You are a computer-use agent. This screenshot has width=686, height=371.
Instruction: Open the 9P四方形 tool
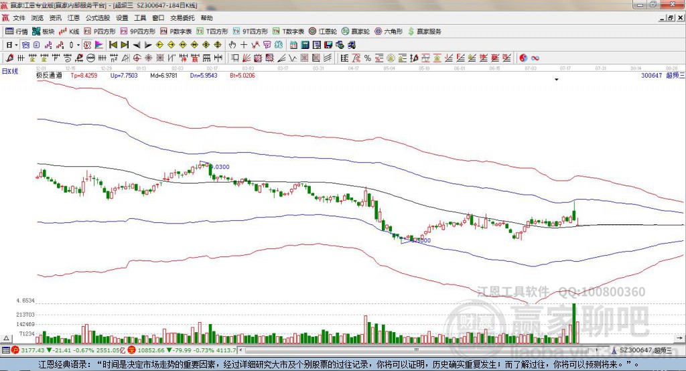tap(138, 31)
